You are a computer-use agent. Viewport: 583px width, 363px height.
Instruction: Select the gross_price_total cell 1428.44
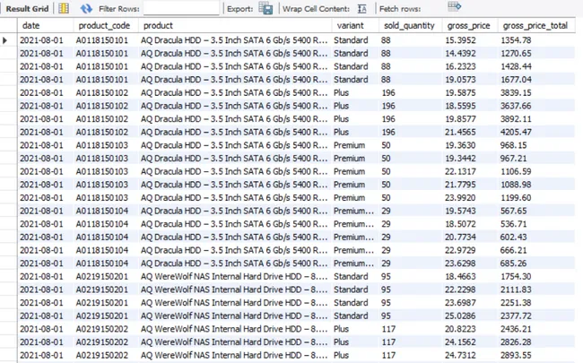click(x=516, y=66)
